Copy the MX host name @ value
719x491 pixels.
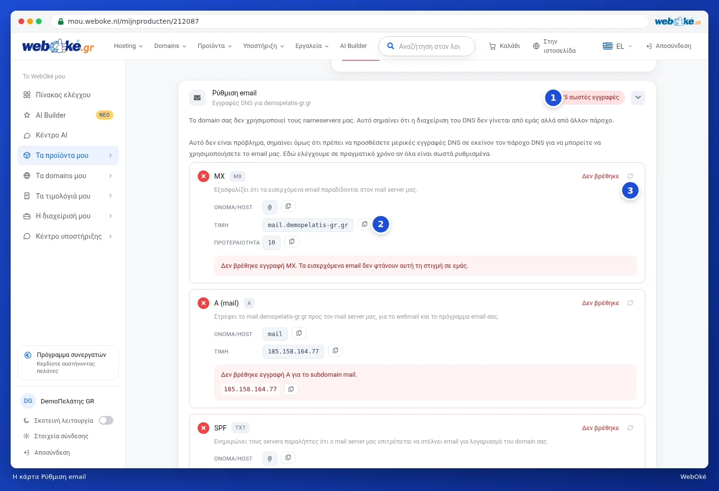point(288,206)
